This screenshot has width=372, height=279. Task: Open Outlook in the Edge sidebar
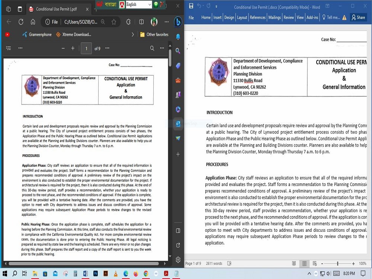coord(178,124)
